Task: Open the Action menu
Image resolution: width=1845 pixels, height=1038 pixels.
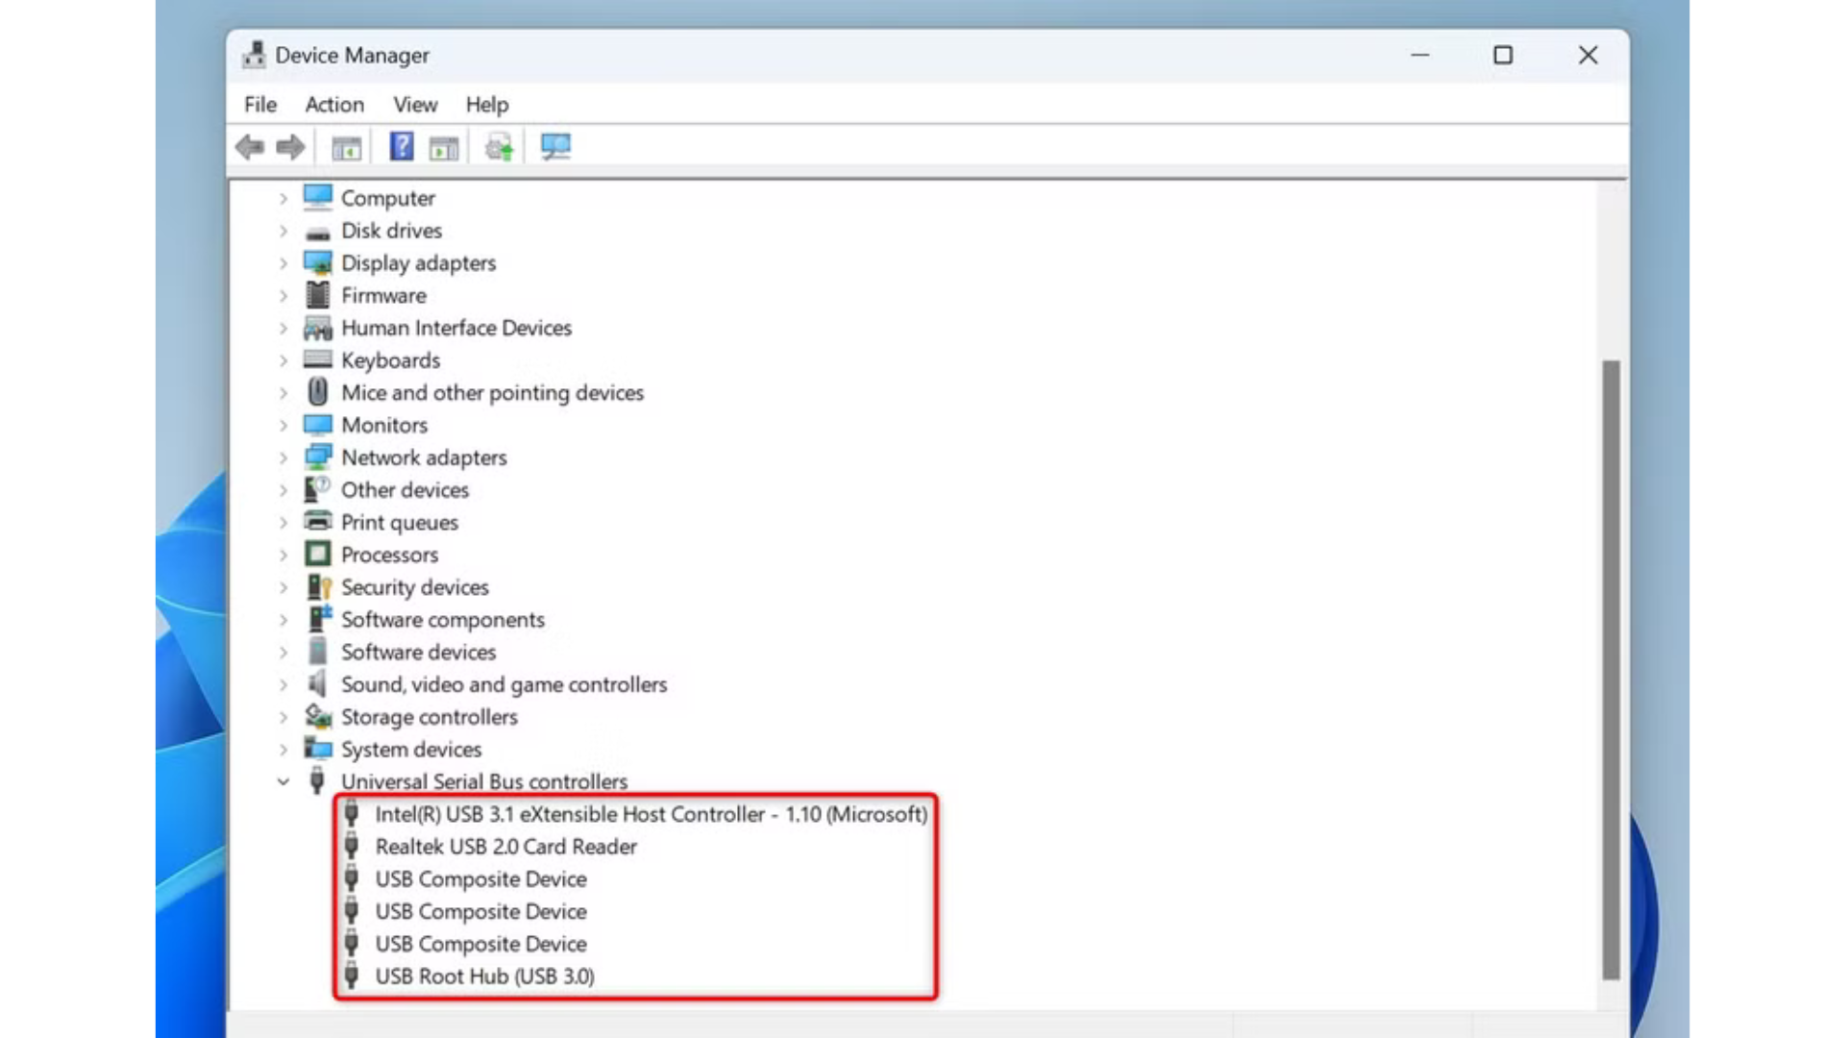Action: (x=334, y=104)
